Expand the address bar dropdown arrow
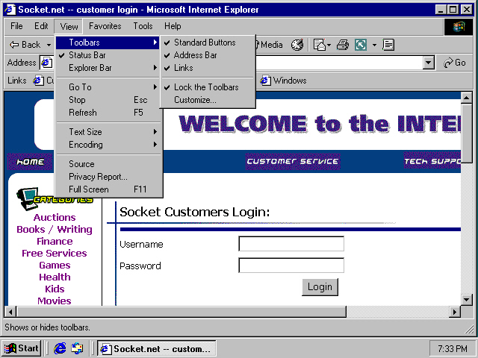478x358 pixels. (428, 63)
